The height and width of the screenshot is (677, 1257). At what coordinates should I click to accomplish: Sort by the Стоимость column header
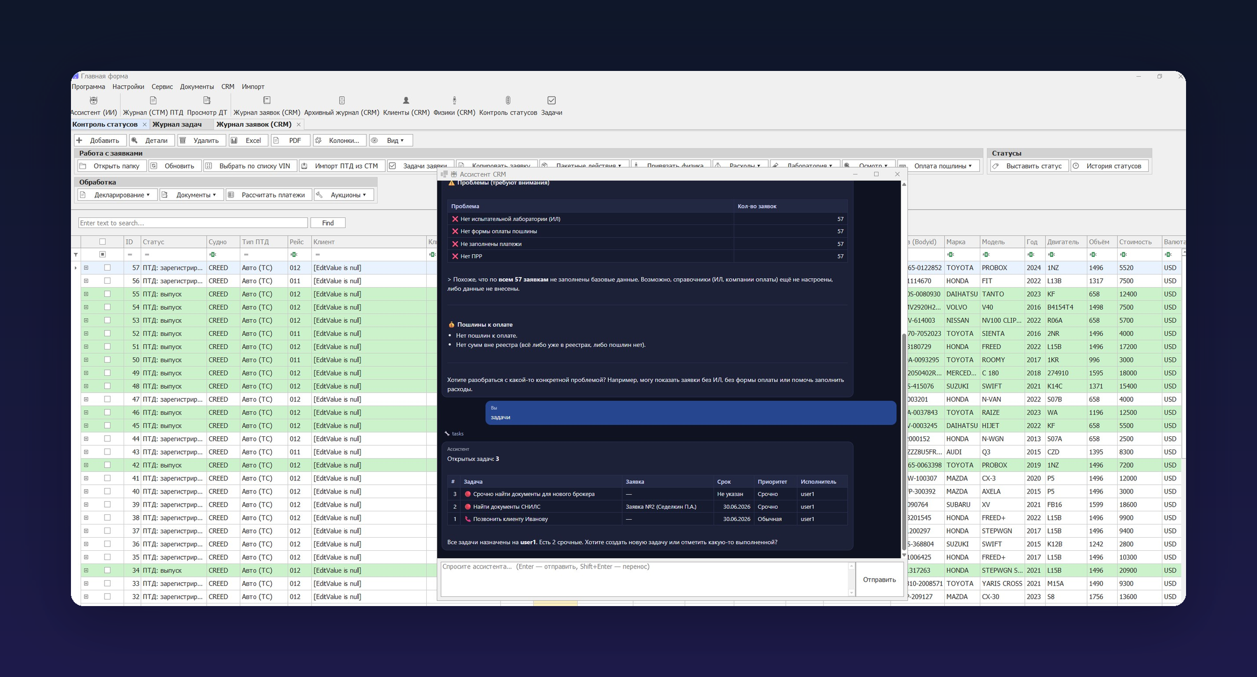(x=1139, y=242)
